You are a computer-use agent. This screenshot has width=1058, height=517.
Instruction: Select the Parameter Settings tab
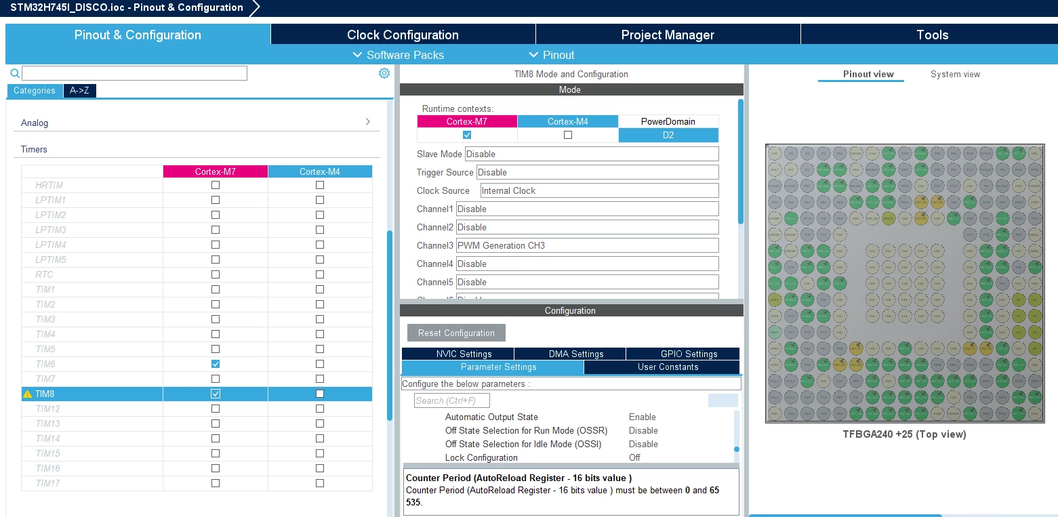coord(493,367)
